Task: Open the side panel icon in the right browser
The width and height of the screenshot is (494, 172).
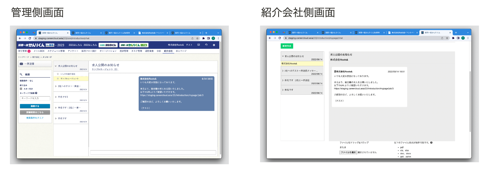Action: (x=458, y=38)
